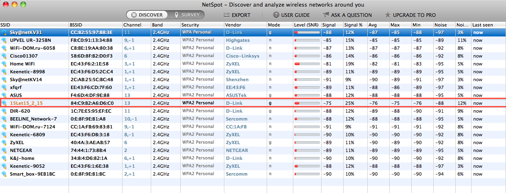Click the DIR-620 network name
This screenshot has height=193, width=506.
point(20,111)
